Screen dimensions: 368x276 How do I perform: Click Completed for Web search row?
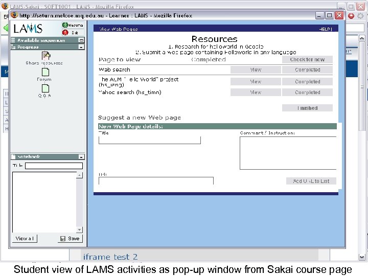(x=307, y=70)
